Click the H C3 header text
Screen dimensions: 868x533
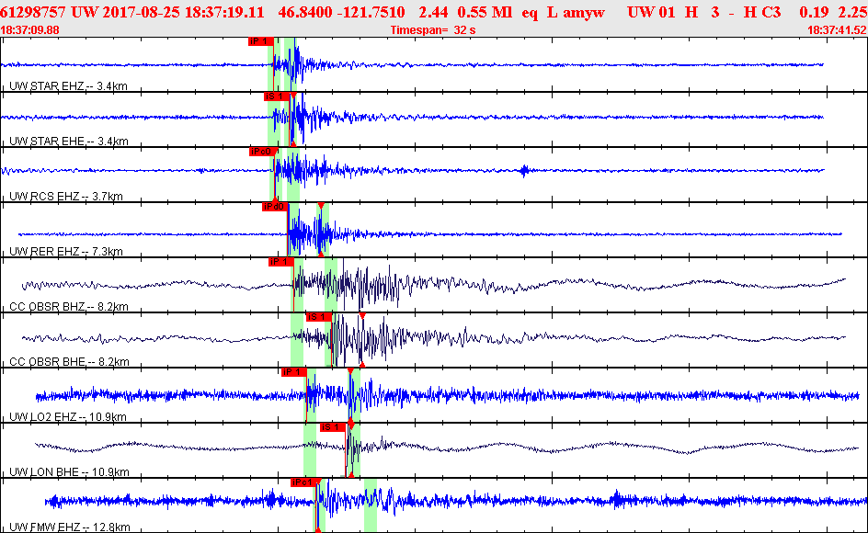[761, 12]
